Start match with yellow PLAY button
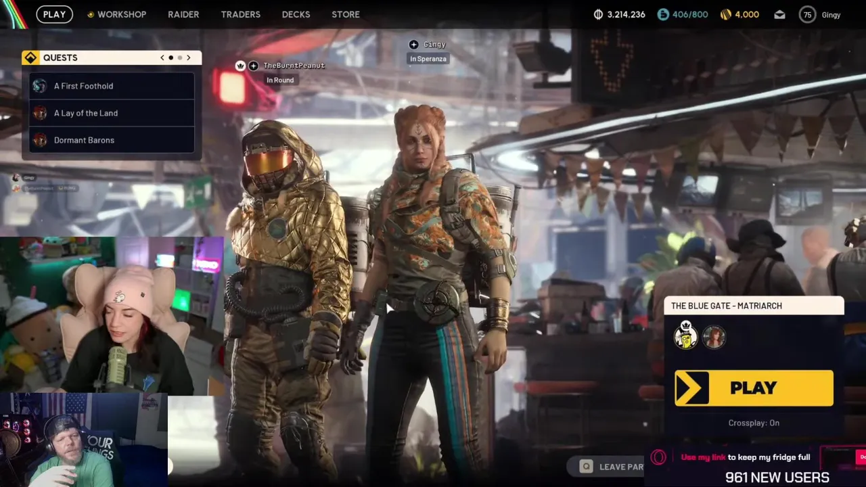Image resolution: width=866 pixels, height=487 pixels. click(x=754, y=388)
